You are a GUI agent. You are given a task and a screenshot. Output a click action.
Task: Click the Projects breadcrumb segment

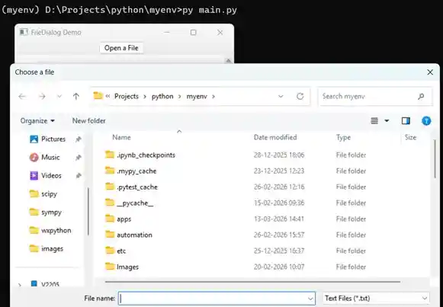click(x=127, y=97)
